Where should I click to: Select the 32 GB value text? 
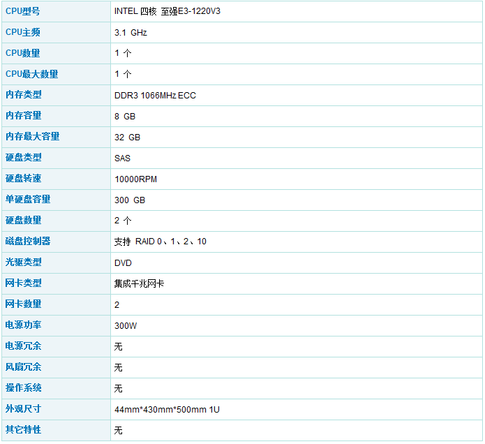127,137
